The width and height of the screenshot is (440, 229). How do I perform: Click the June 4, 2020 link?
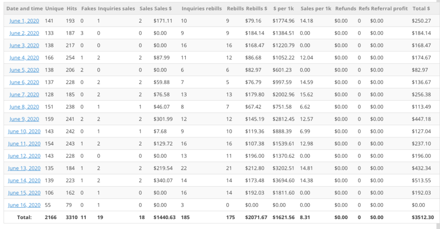click(24, 57)
